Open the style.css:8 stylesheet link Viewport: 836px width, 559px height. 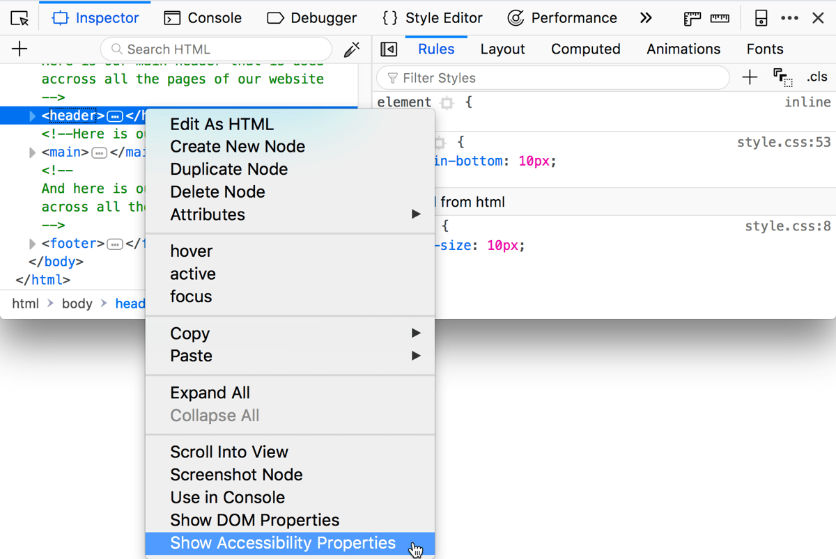(788, 226)
